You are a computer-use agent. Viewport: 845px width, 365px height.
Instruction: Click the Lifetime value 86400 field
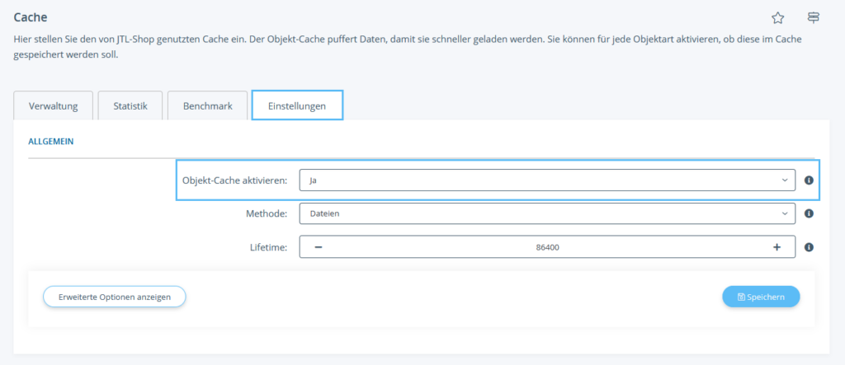[547, 247]
